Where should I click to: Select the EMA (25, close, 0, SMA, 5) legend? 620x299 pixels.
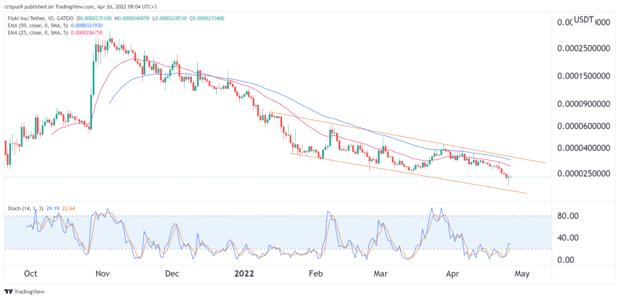pos(38,32)
